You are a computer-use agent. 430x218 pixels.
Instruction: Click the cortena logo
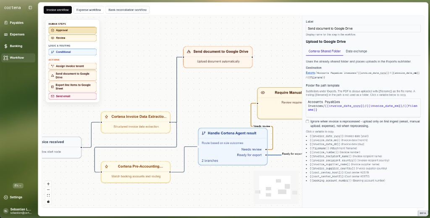pos(12,8)
